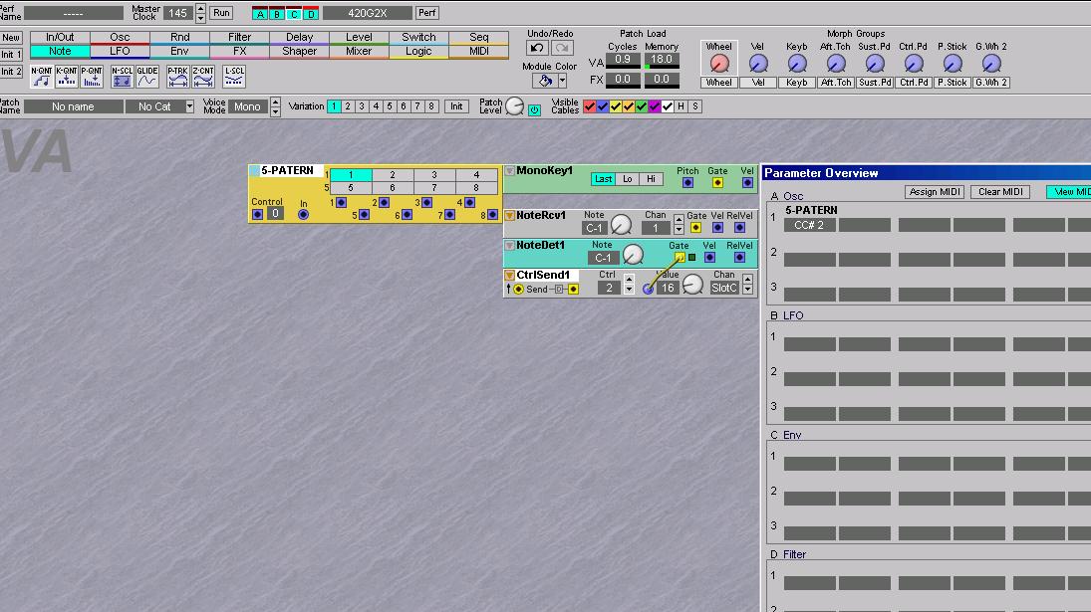Select variation 3
The image size is (1091, 612).
click(x=362, y=106)
